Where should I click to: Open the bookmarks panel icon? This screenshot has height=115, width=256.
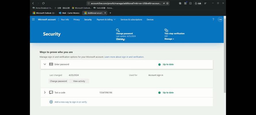(190, 3)
